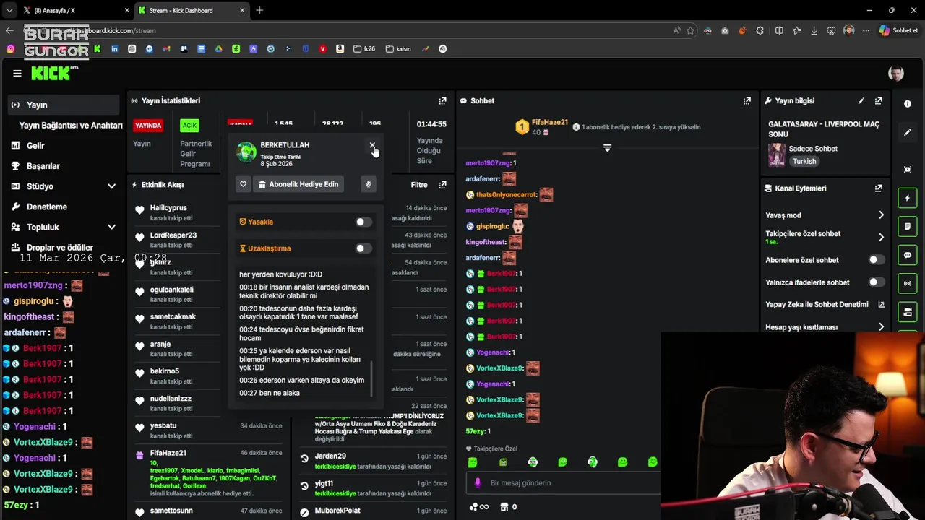Click the green chat bubble sidebar button

[x=908, y=255]
